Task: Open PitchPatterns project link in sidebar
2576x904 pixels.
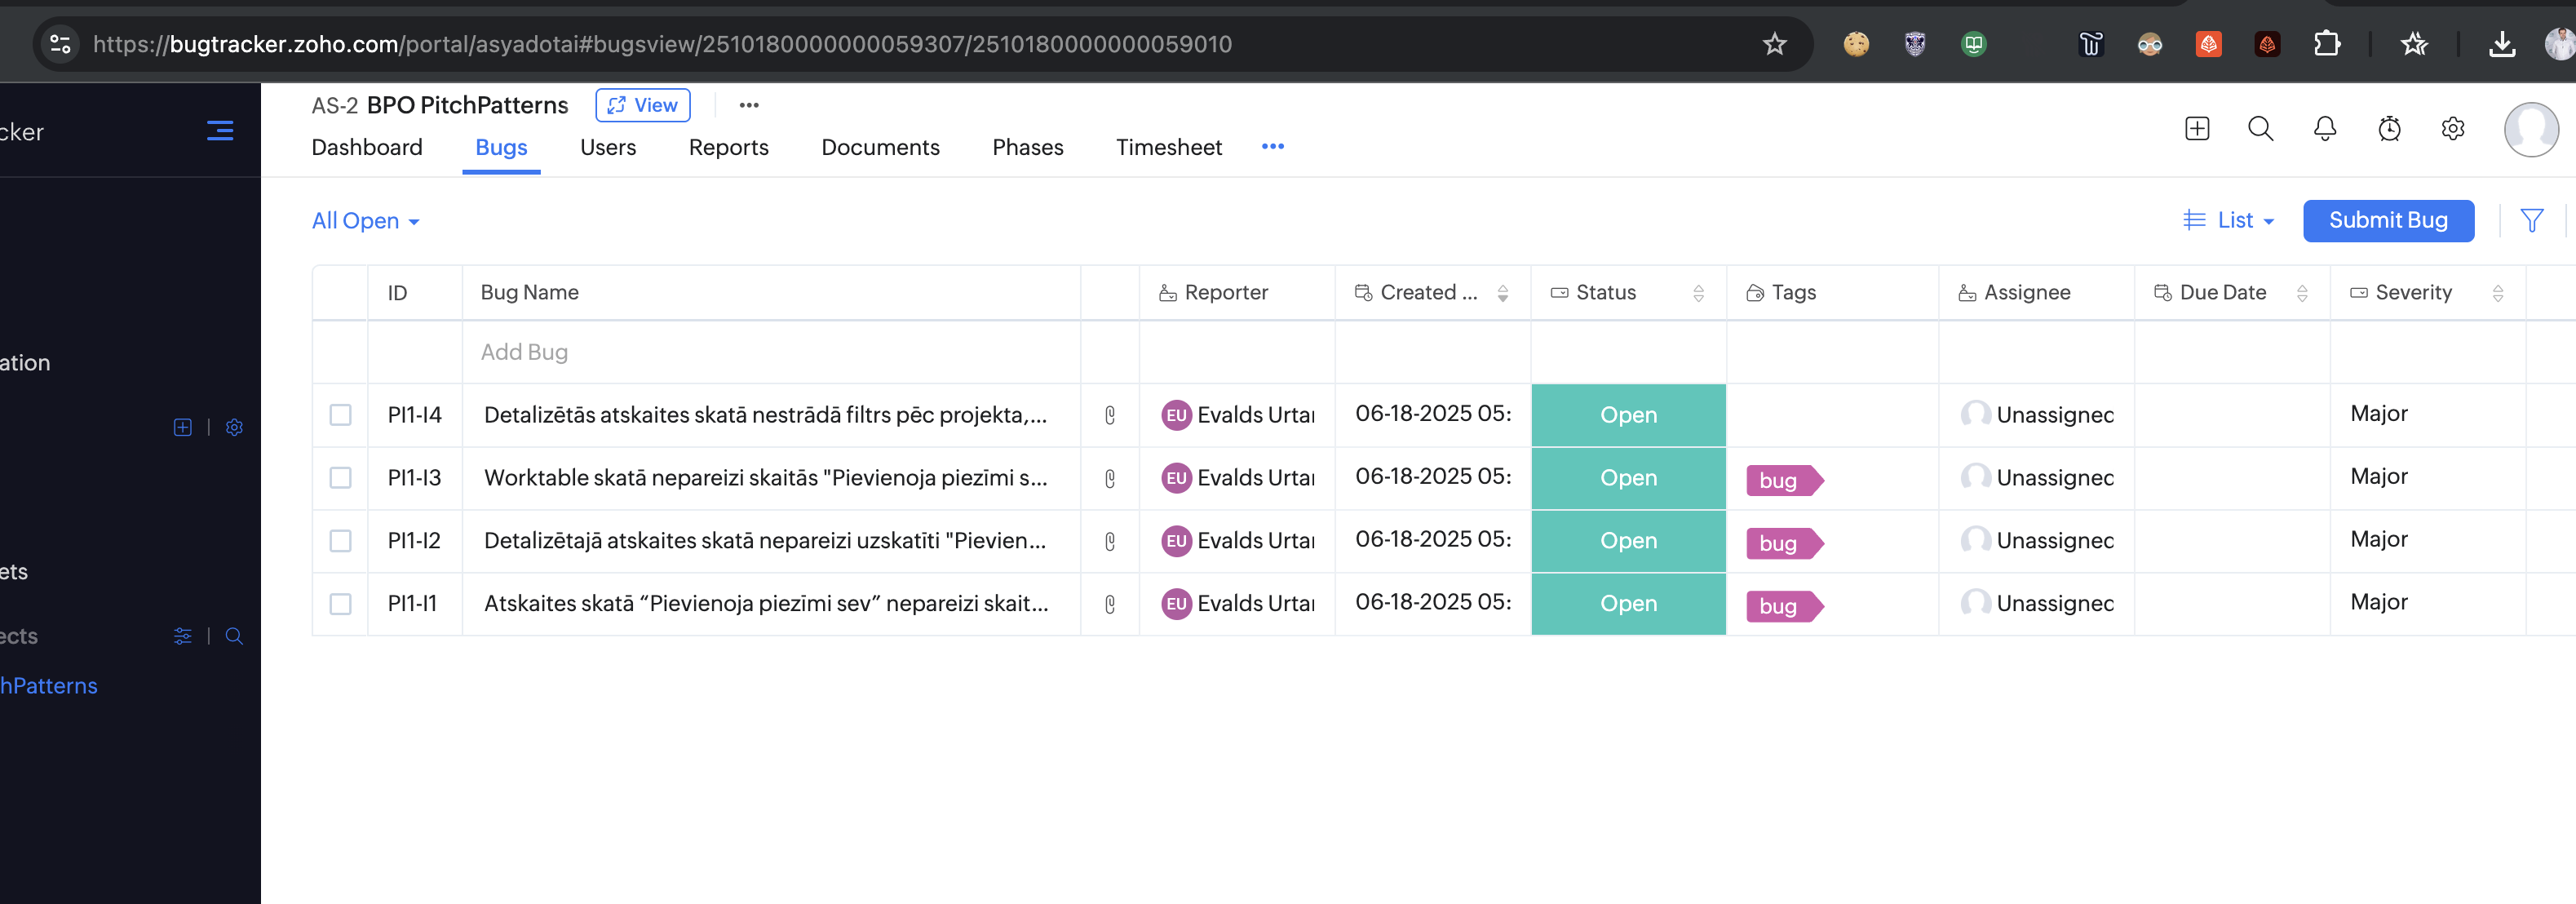Action: click(x=48, y=686)
